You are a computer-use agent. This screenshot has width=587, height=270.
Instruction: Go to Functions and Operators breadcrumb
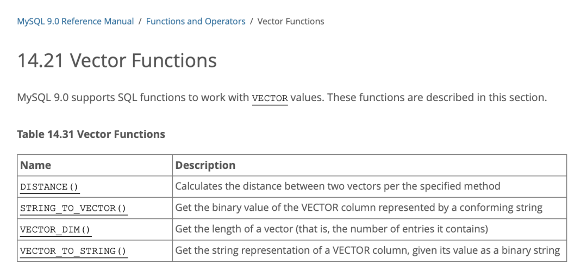[196, 22]
